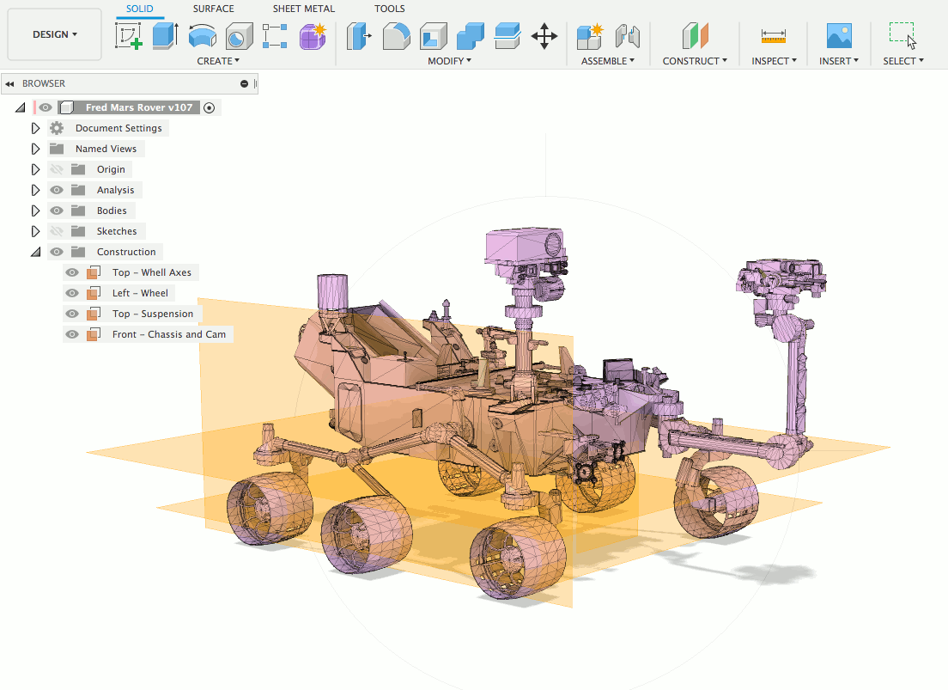Show the hidden Sketches folder
948x690 pixels.
pos(56,231)
